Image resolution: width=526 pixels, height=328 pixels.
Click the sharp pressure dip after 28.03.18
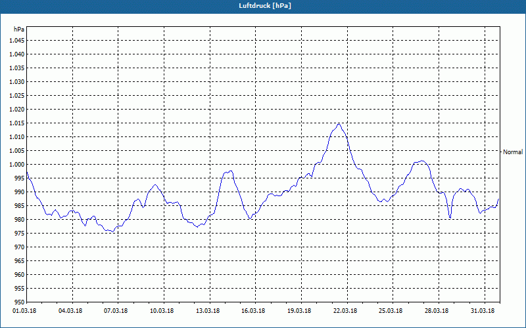450,218
